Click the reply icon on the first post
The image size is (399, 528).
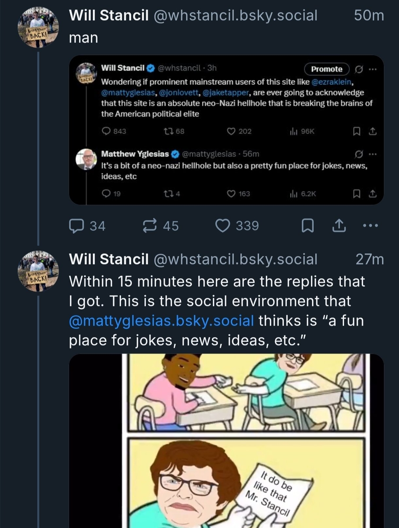pyautogui.click(x=77, y=226)
